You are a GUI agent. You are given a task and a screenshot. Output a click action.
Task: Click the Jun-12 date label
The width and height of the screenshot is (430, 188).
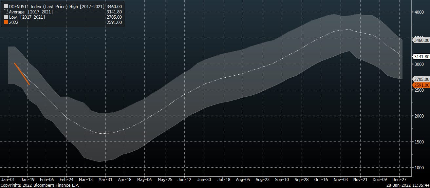pyautogui.click(x=184, y=180)
